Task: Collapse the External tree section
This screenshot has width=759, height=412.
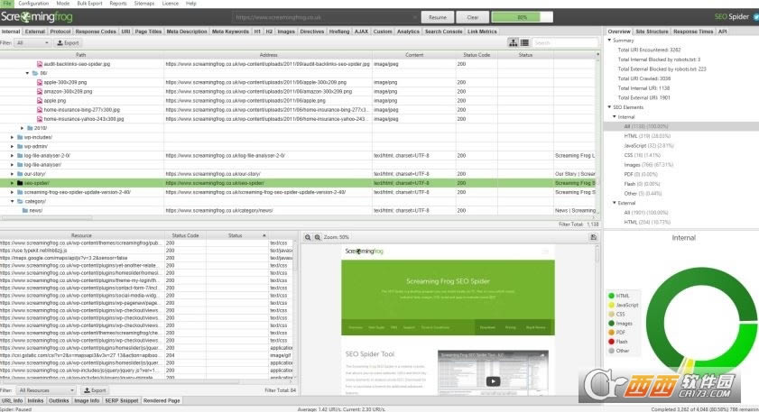Action: pos(615,203)
